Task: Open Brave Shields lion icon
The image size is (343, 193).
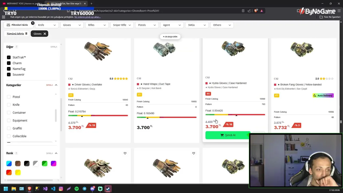Action: 256,11
